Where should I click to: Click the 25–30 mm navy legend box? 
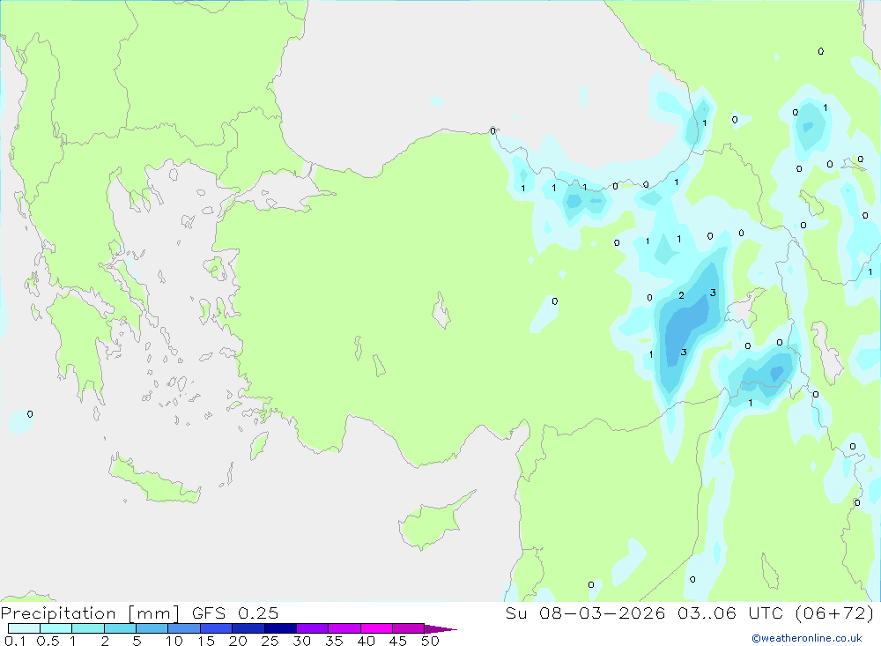click(x=280, y=628)
